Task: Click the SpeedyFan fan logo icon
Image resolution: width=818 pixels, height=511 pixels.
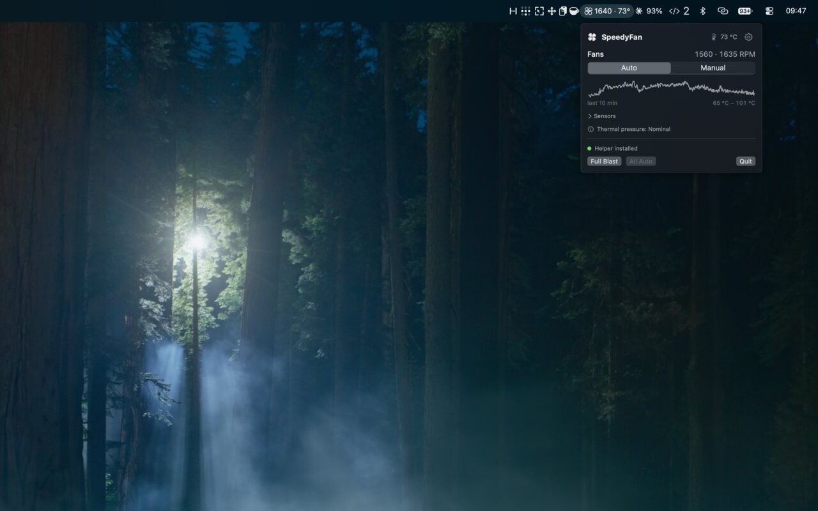Action: [592, 37]
